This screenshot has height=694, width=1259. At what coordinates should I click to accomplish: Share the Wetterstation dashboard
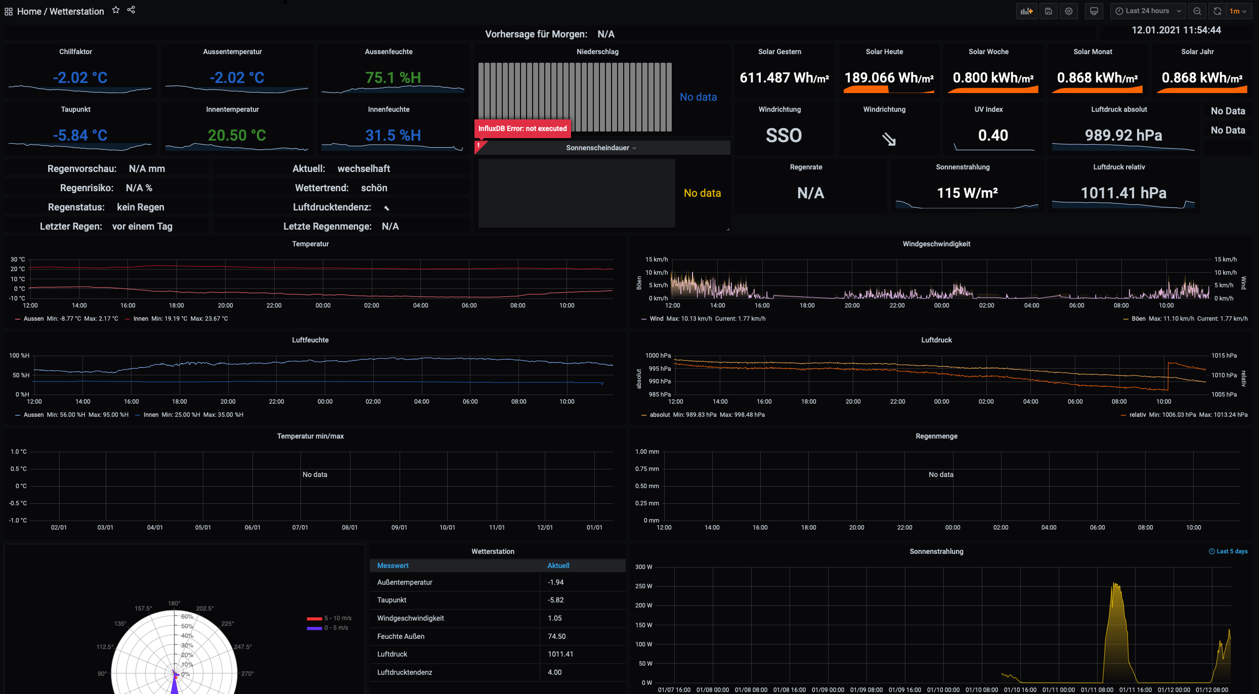[x=131, y=10]
